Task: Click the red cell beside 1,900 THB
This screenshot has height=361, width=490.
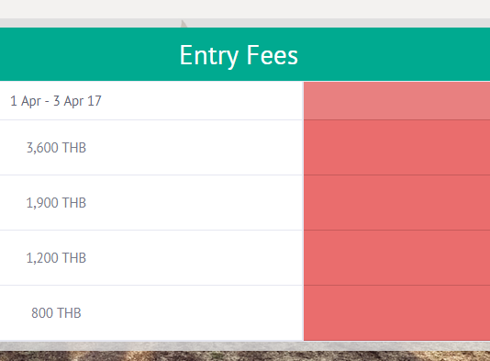Action: coord(397,203)
